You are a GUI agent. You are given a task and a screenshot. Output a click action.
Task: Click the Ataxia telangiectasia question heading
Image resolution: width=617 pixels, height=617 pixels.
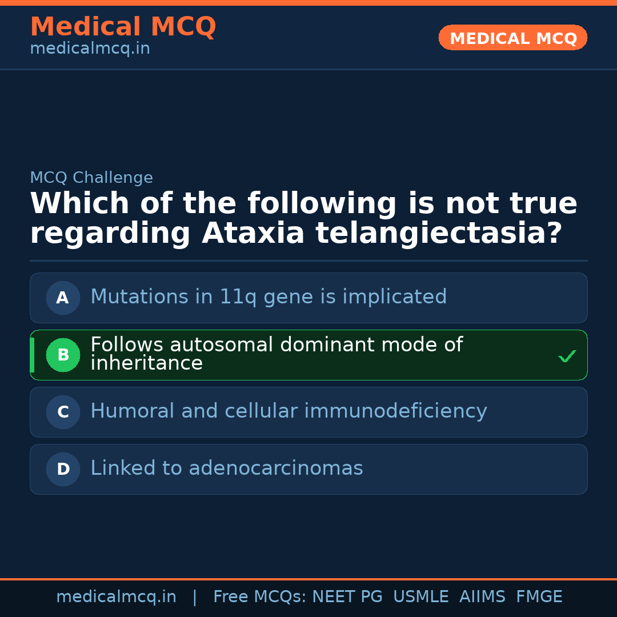[303, 219]
